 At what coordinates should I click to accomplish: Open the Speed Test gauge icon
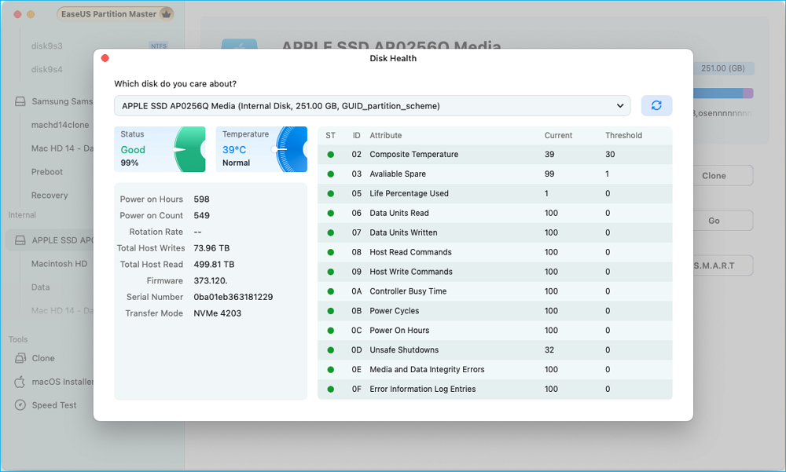pyautogui.click(x=20, y=405)
